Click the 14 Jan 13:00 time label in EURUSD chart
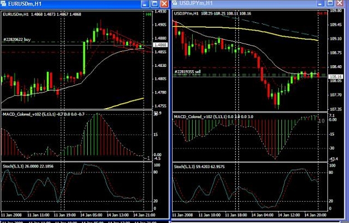Viewport: 349px width, 223px height. (117, 215)
